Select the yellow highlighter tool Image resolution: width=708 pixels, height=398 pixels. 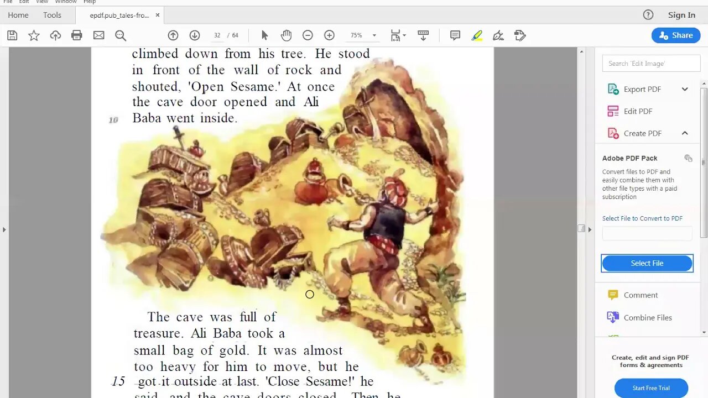pos(477,35)
